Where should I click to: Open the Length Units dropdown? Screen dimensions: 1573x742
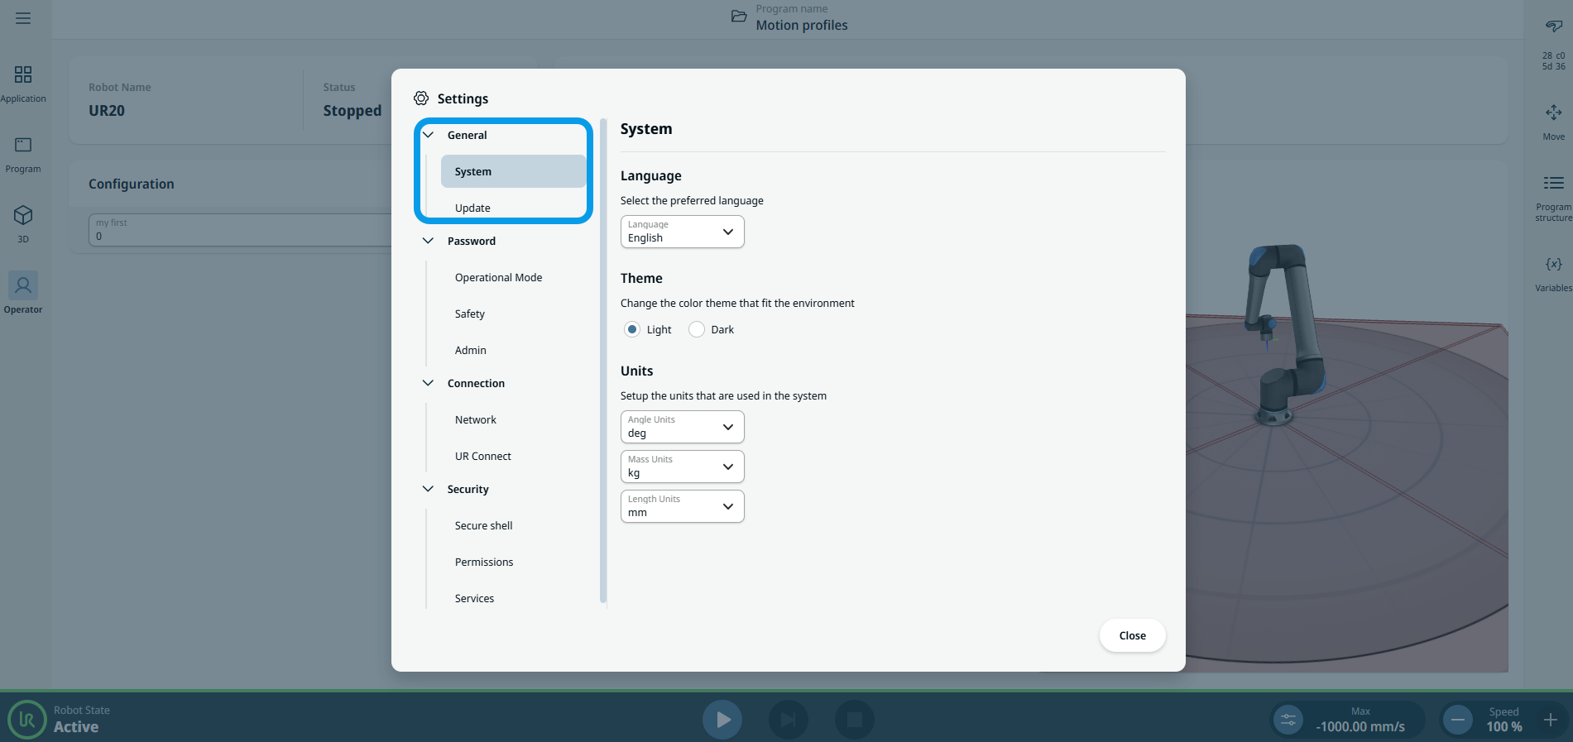(682, 506)
